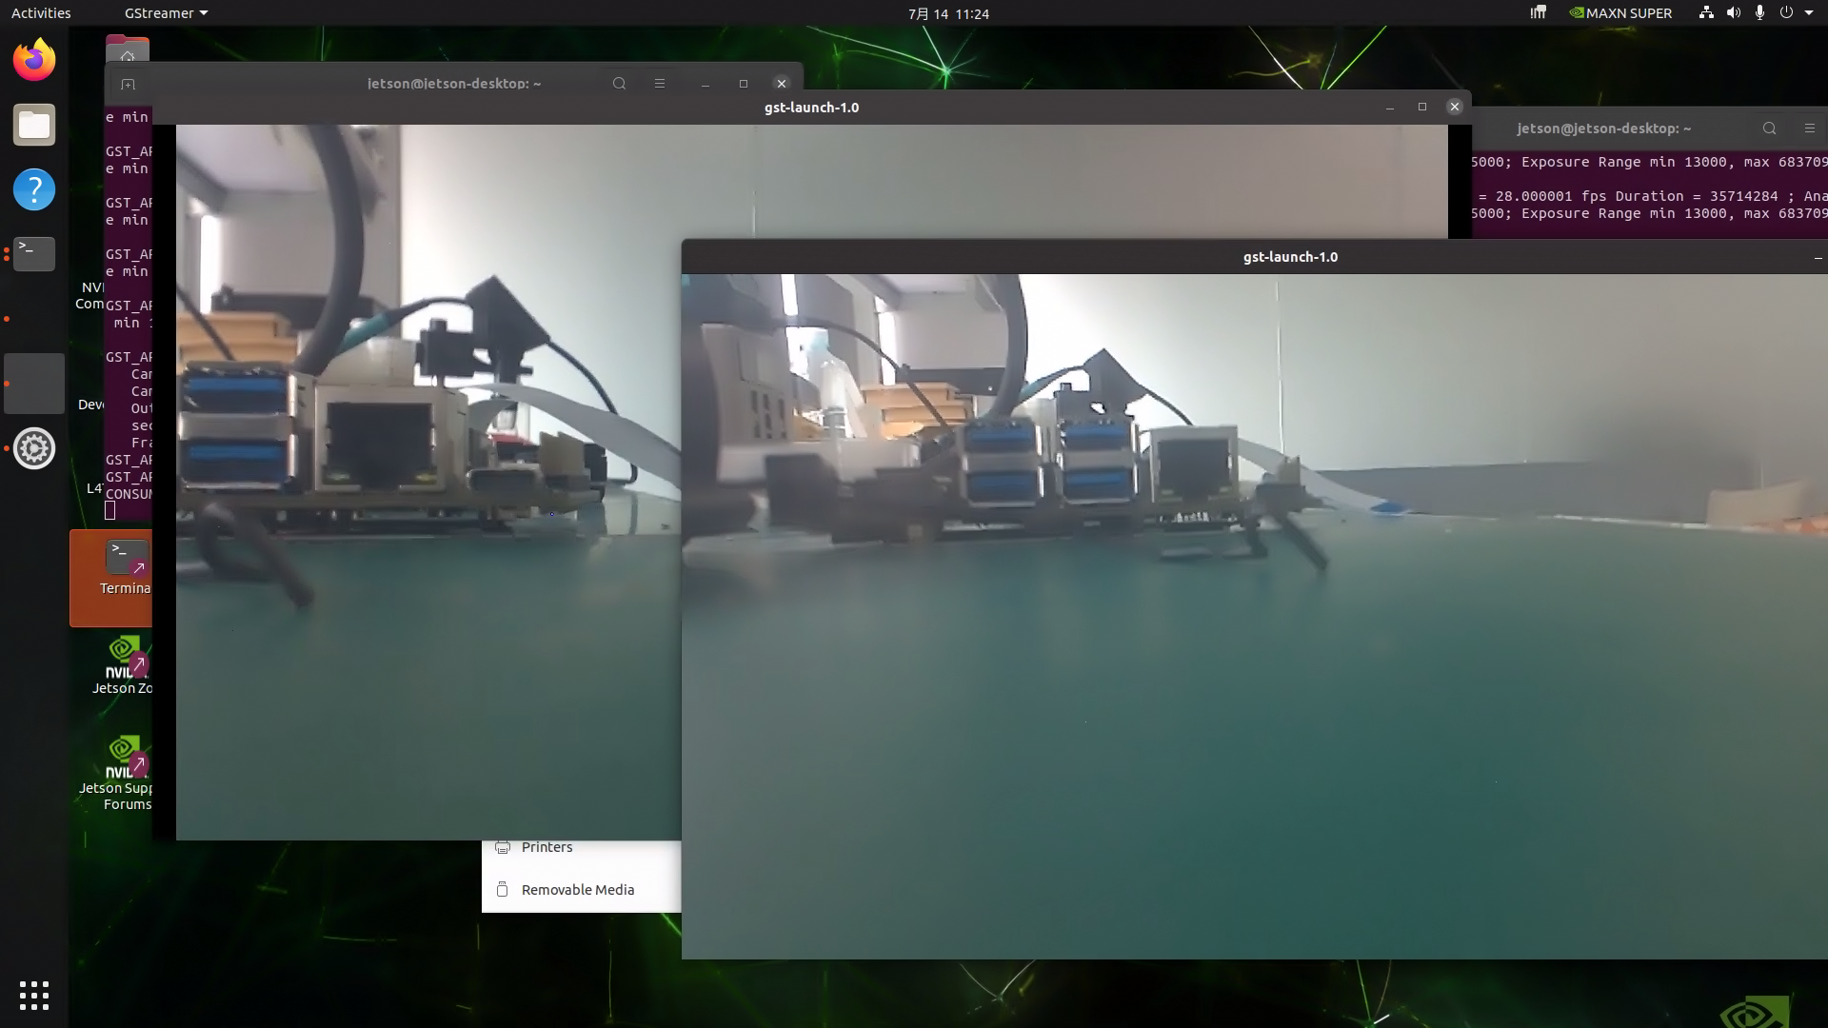Expand the system status menu arrow
The height and width of the screenshot is (1028, 1828).
[x=1809, y=13]
